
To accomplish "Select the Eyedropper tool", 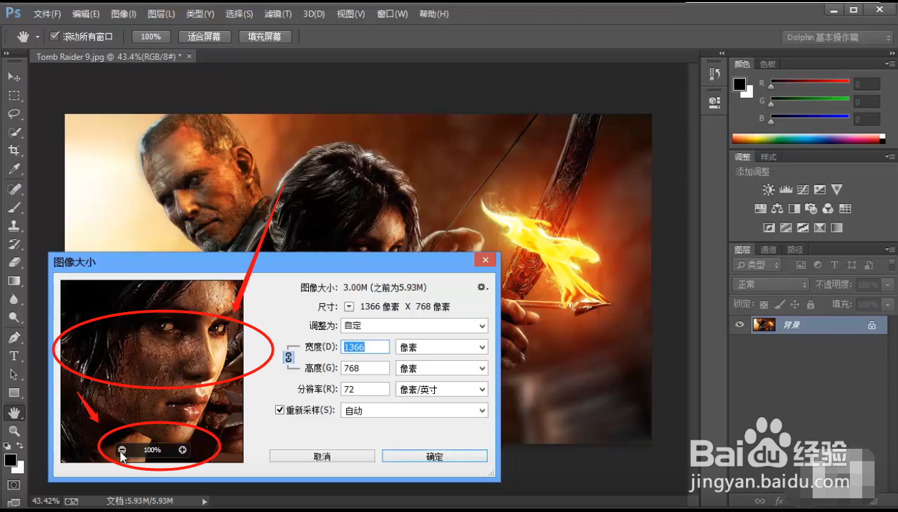I will 14,169.
